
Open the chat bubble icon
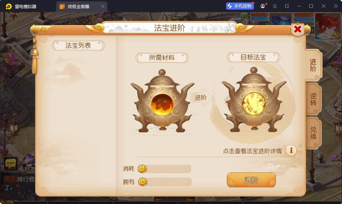tap(10, 164)
